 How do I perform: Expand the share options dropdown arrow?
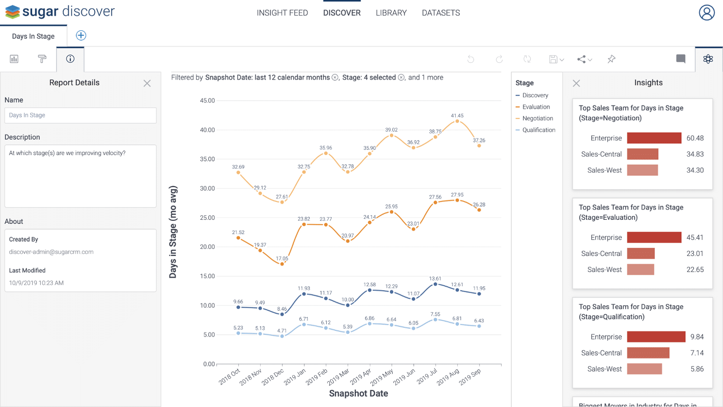pyautogui.click(x=590, y=60)
